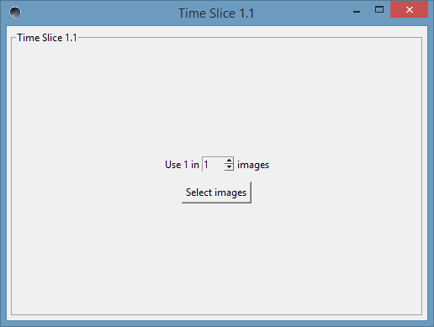The width and height of the screenshot is (434, 327).
Task: Close the Time Slice 1.1 window
Action: coord(410,10)
